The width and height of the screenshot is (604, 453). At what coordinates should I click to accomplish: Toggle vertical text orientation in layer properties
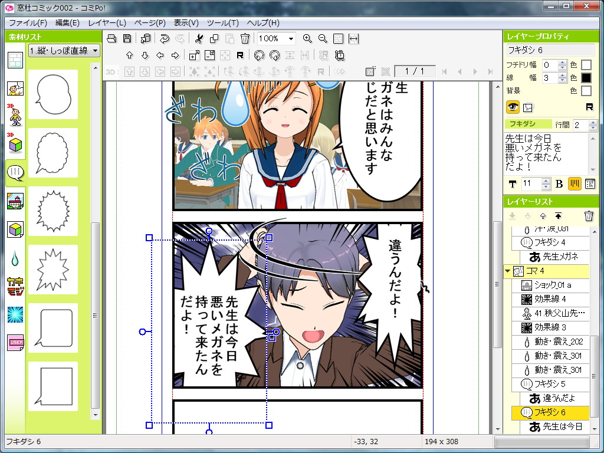click(x=575, y=184)
